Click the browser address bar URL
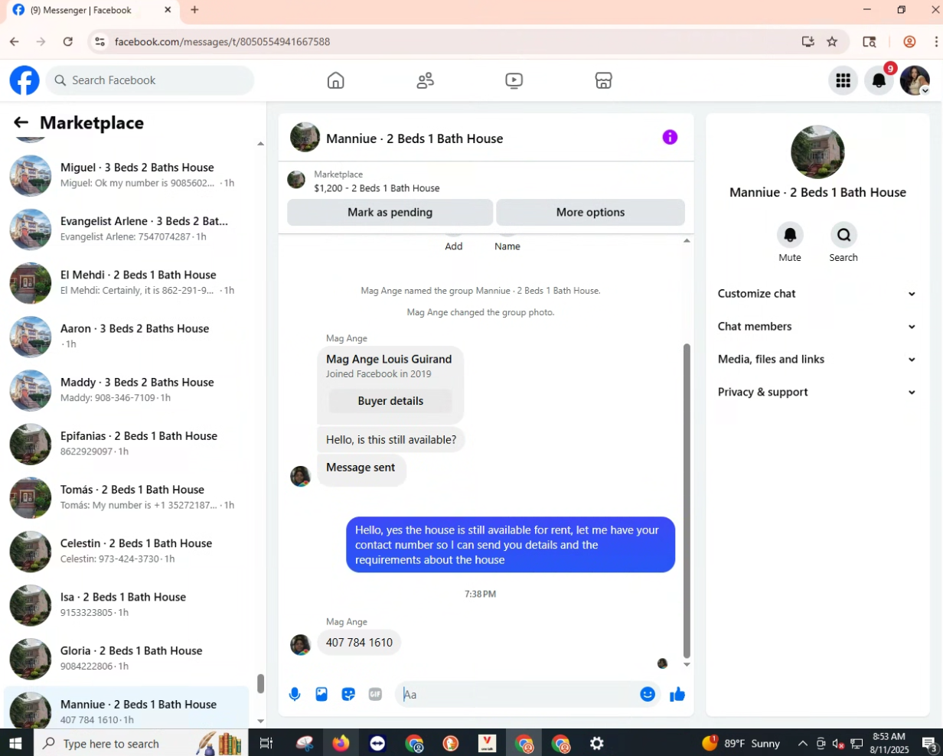The image size is (943, 756). [222, 41]
